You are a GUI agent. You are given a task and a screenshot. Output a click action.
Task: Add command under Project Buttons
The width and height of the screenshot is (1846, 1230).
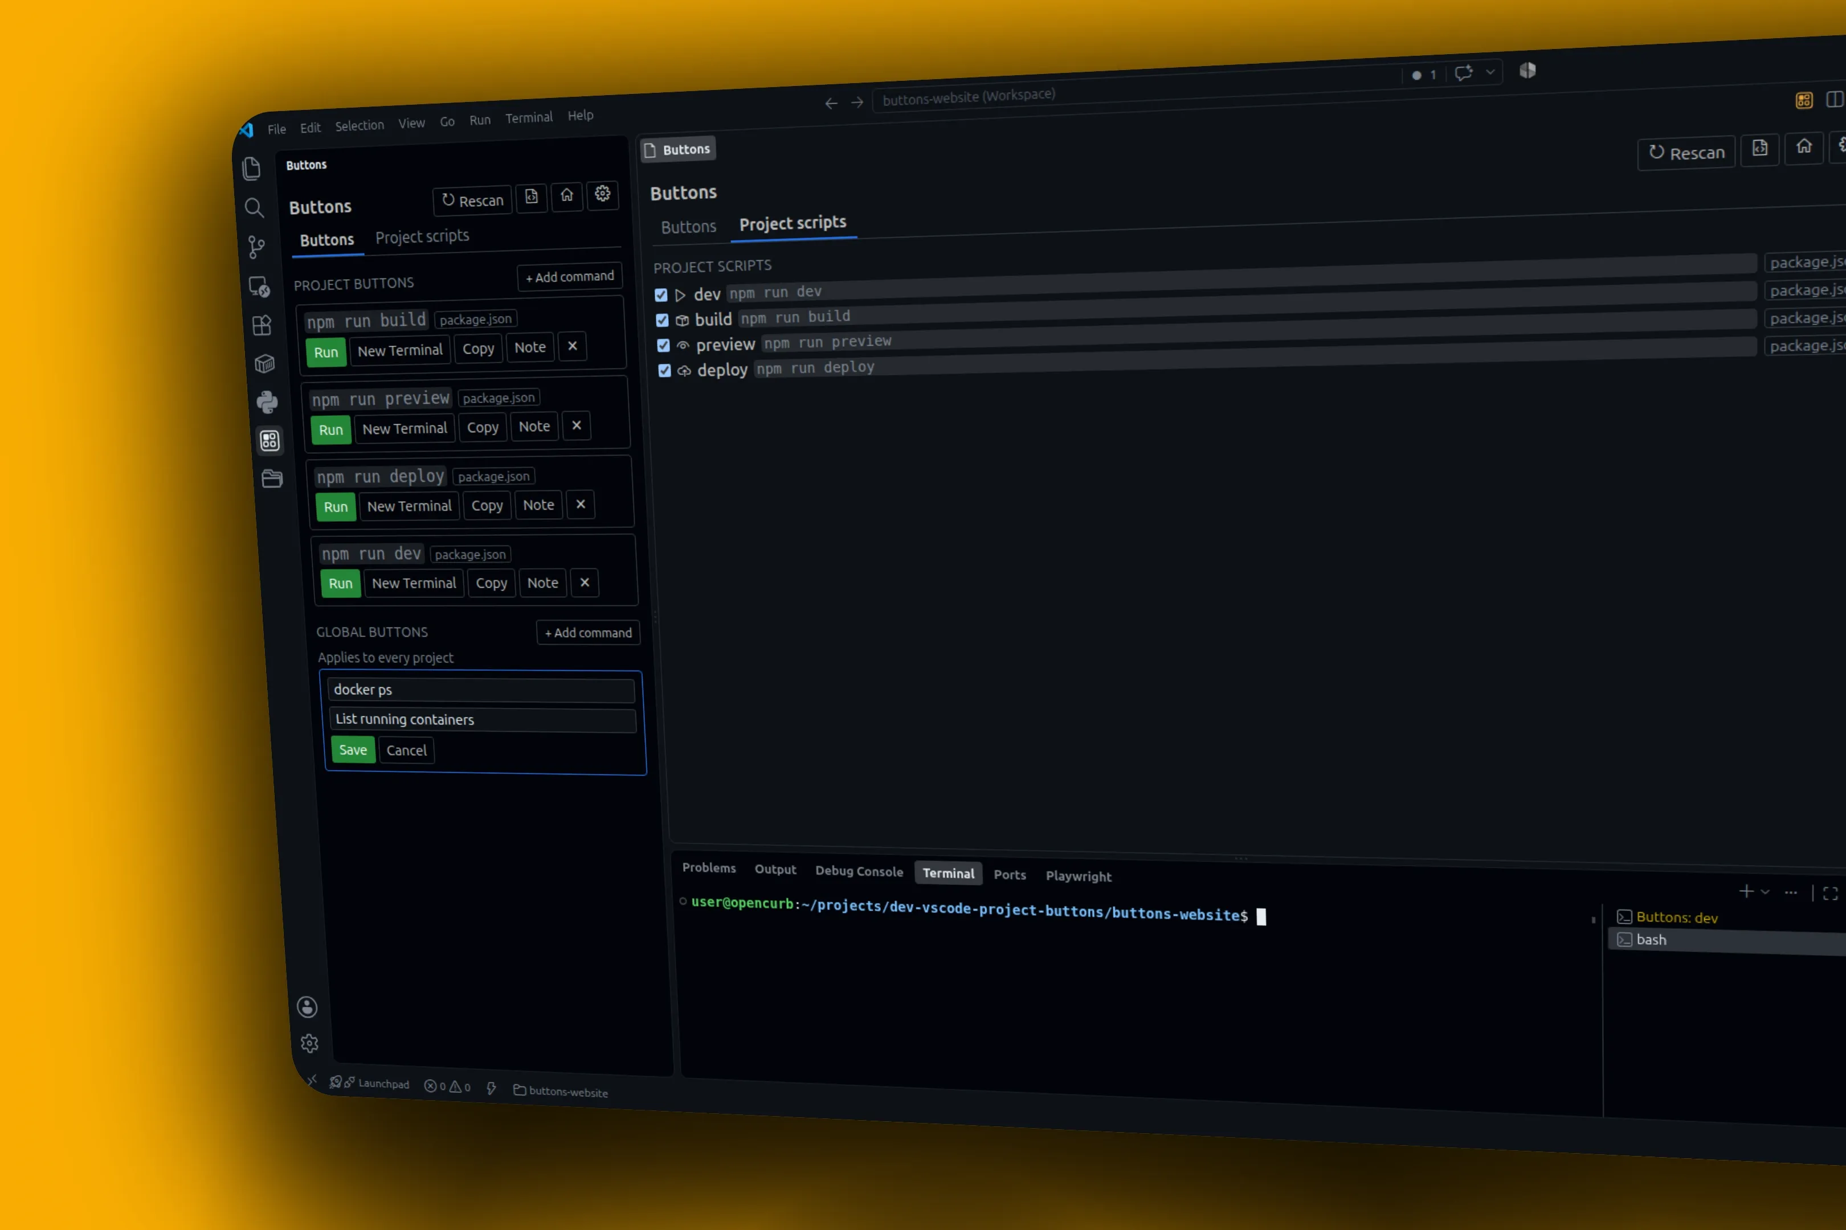point(570,276)
